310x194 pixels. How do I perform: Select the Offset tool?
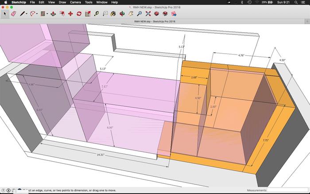(62, 14)
